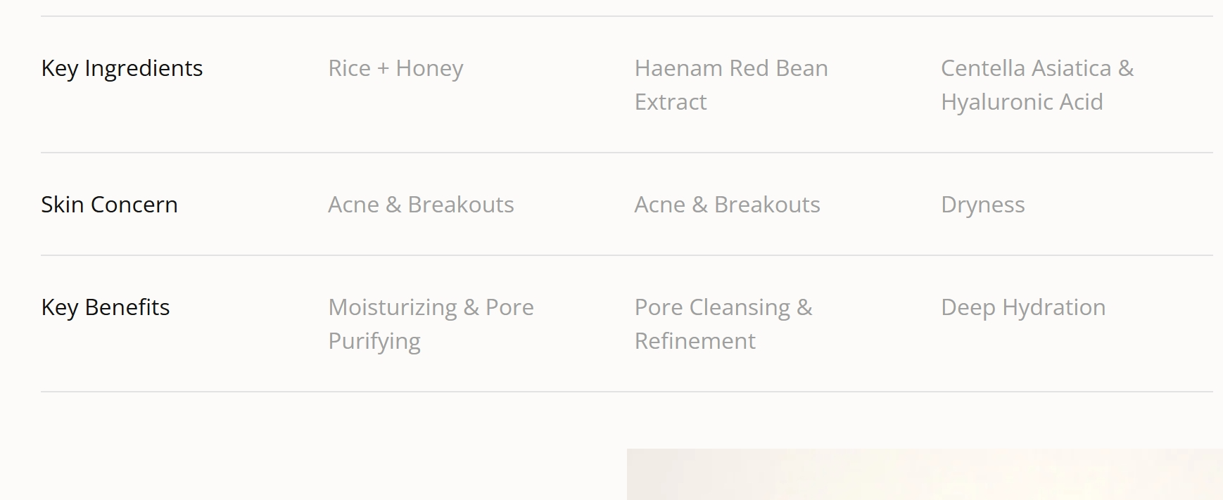The image size is (1223, 500).
Task: Click the word Honey in Key Ingredients
Action: 429,68
